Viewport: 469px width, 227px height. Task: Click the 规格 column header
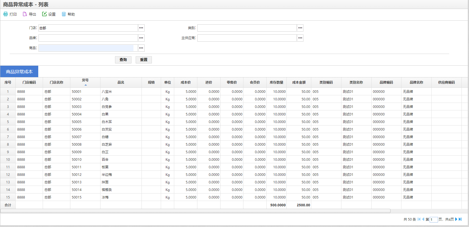pyautogui.click(x=151, y=82)
